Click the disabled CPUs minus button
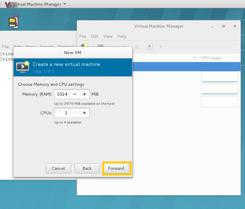The height and width of the screenshot is (209, 245). 75,113
